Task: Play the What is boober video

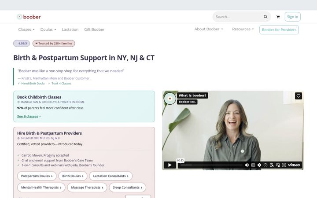Action: (170, 165)
